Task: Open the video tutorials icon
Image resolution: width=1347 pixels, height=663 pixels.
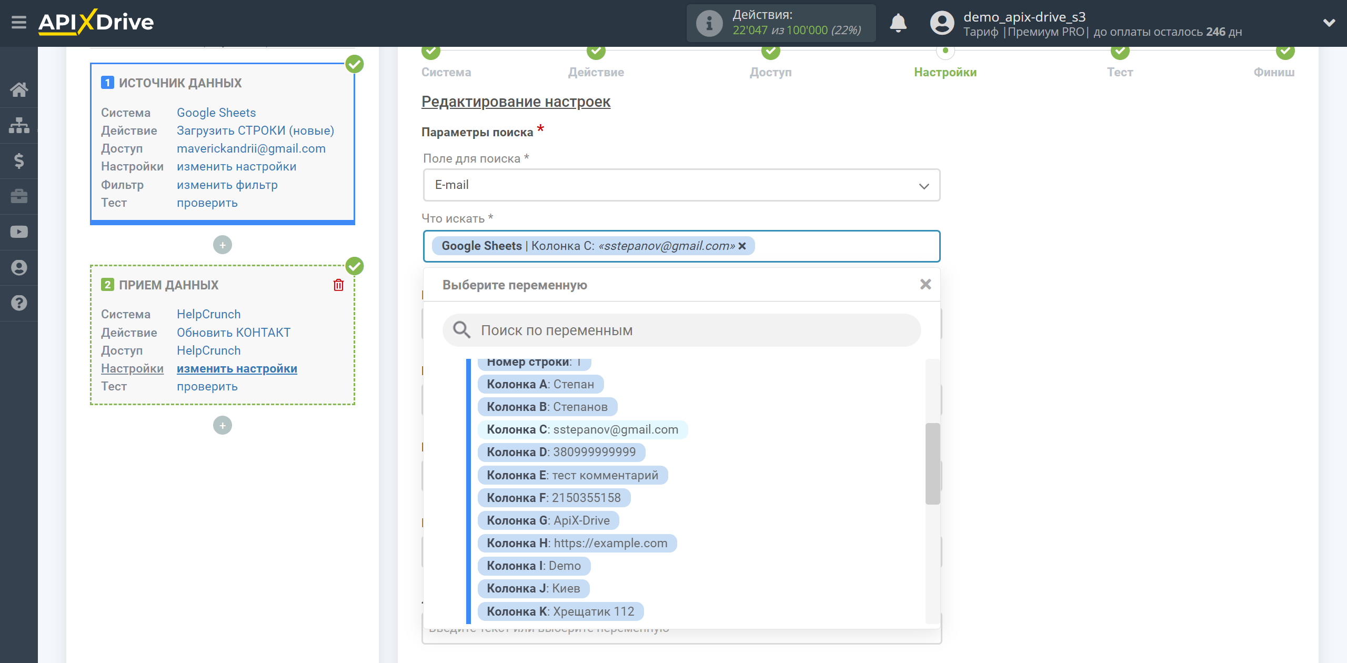Action: [x=19, y=232]
